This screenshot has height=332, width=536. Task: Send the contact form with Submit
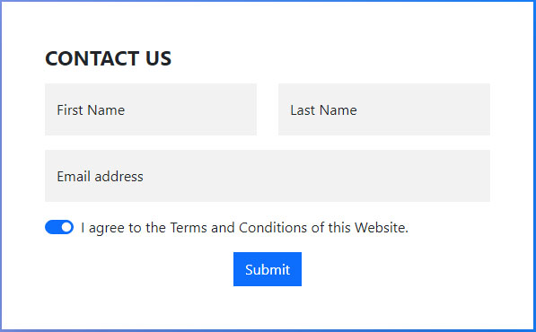click(268, 269)
